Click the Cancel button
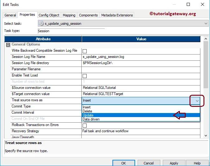Image resolution: width=210 pixels, height=166 pixels. tap(149, 163)
